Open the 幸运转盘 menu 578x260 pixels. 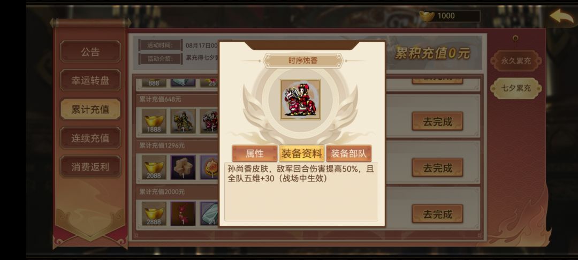click(x=90, y=80)
